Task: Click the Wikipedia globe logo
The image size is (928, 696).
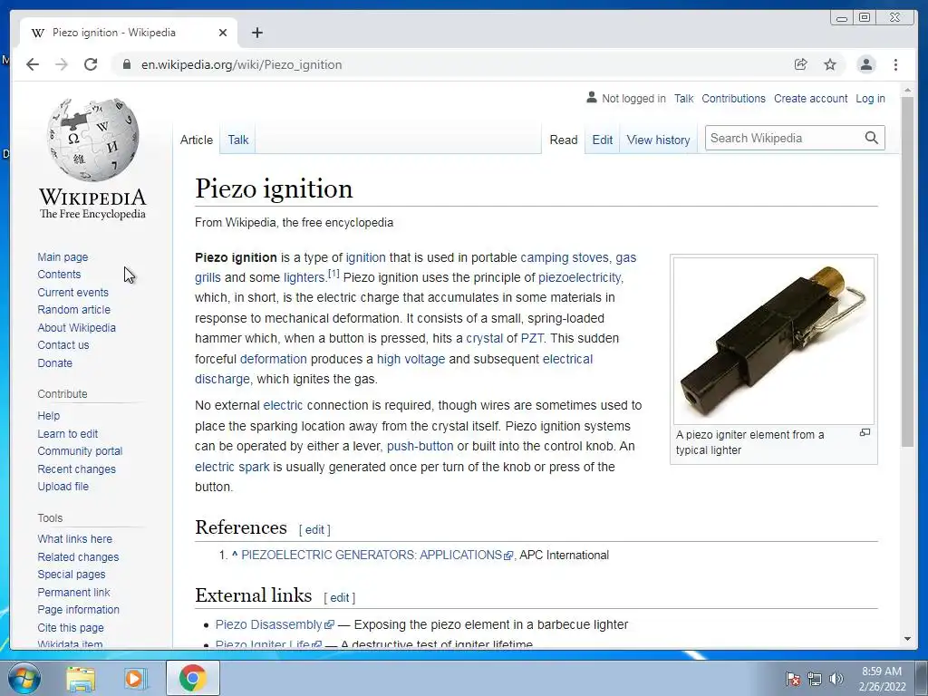Action: pyautogui.click(x=93, y=140)
